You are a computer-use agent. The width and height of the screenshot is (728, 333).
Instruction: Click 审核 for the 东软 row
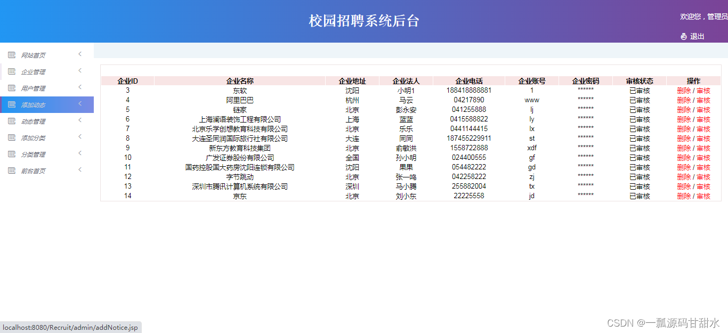point(703,91)
